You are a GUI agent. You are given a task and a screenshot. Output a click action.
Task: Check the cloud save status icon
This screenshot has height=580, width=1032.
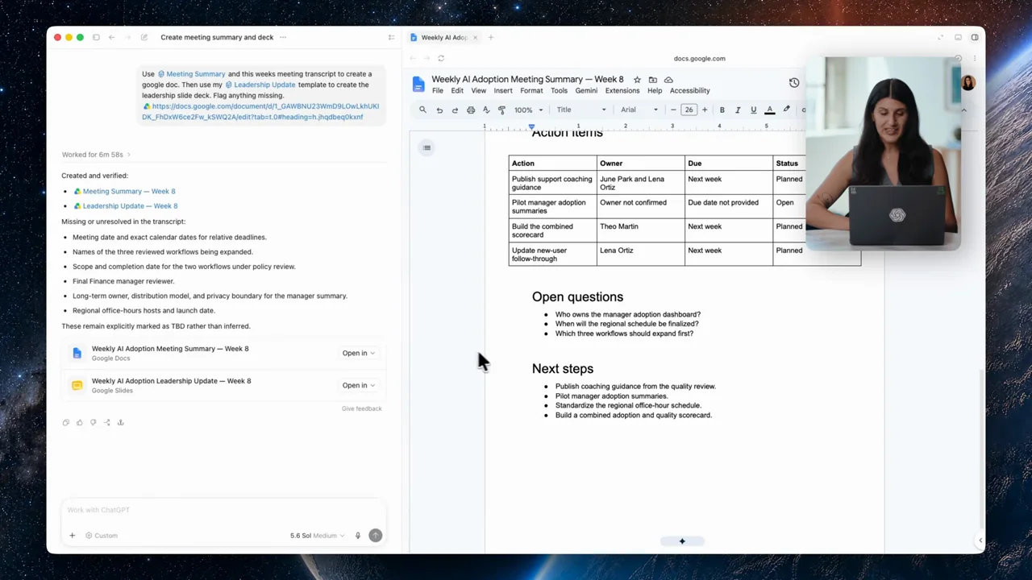(x=668, y=80)
